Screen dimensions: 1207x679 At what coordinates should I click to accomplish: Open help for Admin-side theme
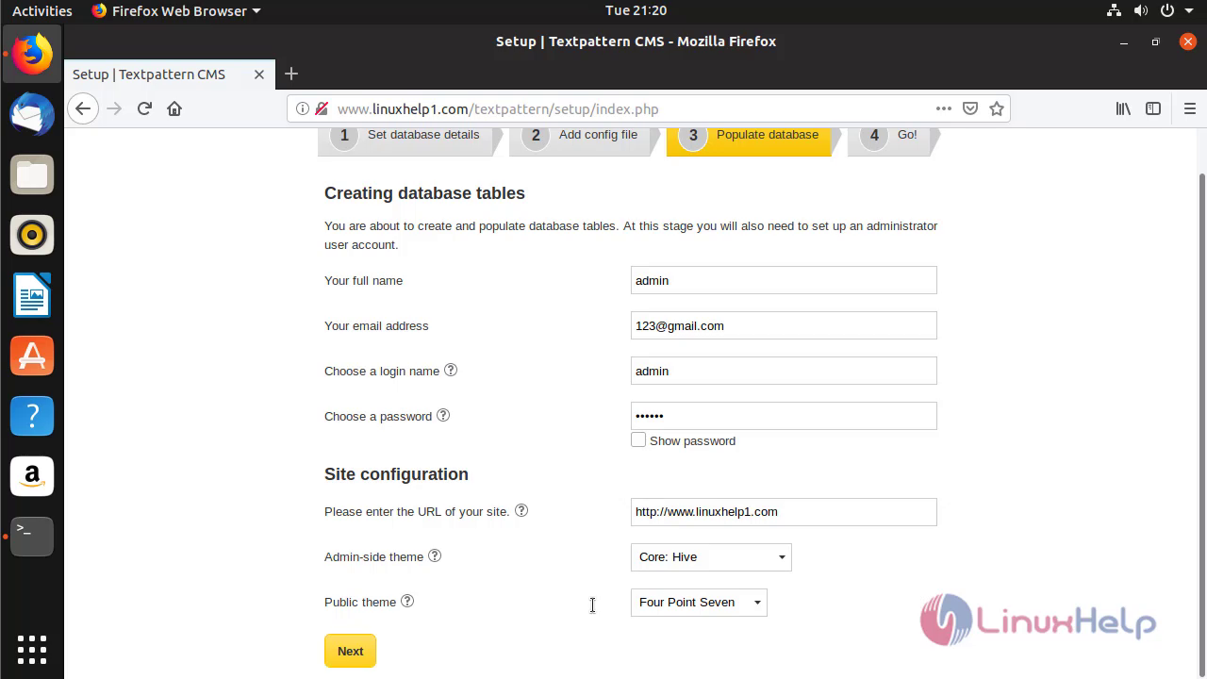click(435, 555)
